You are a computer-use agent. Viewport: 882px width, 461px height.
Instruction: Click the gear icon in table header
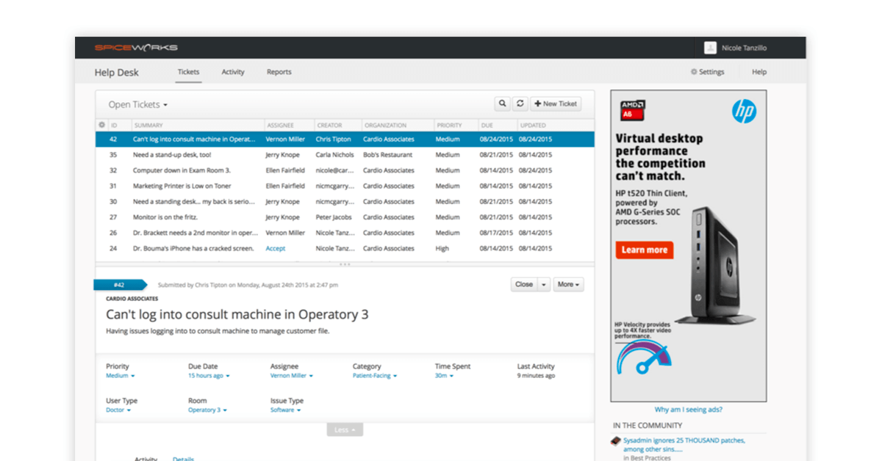tap(101, 125)
